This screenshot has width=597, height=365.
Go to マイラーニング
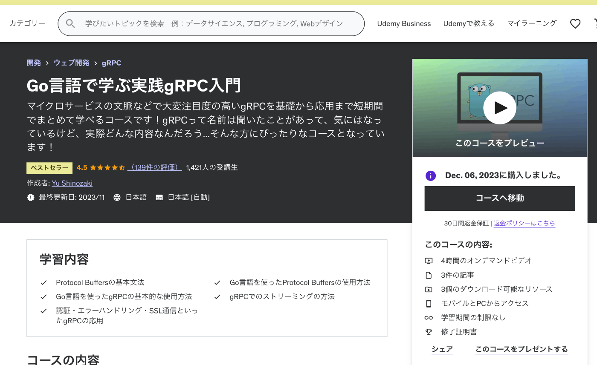pyautogui.click(x=532, y=23)
